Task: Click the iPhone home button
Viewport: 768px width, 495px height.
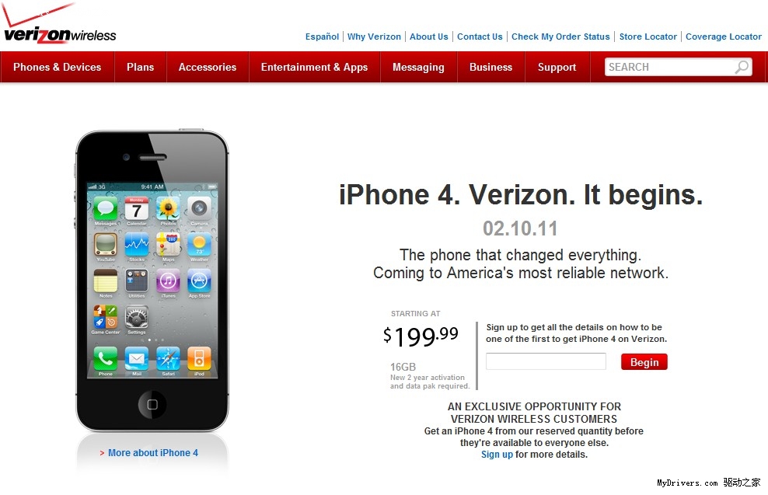Action: [x=152, y=404]
